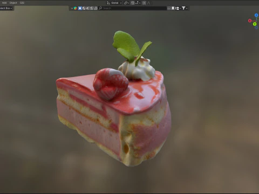Viewport: 259px width, 194px height.
Task: Open the snapping options dropdown
Action: coord(138,3)
